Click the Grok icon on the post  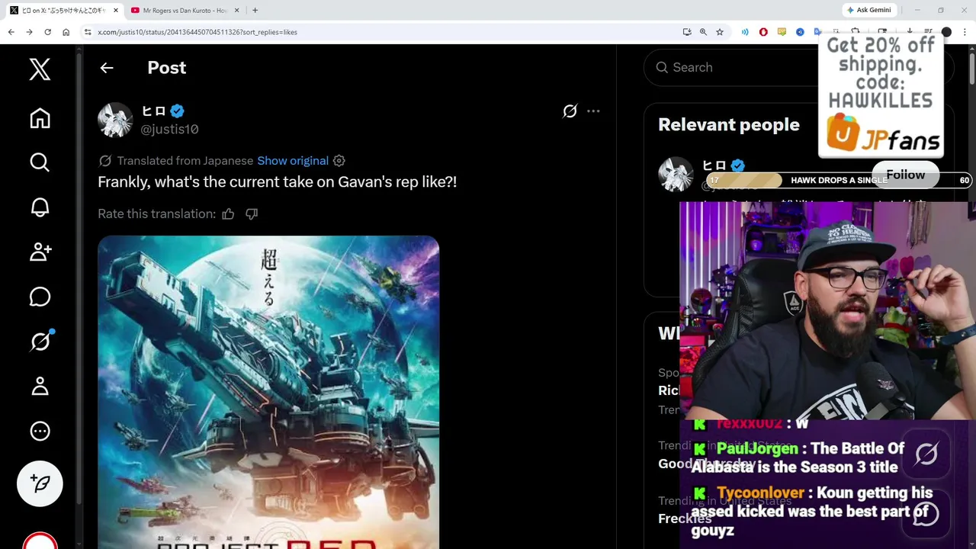click(x=570, y=111)
